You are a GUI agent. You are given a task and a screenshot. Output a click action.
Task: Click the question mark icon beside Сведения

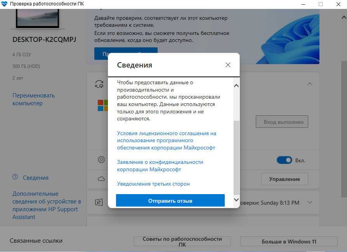[15, 177]
